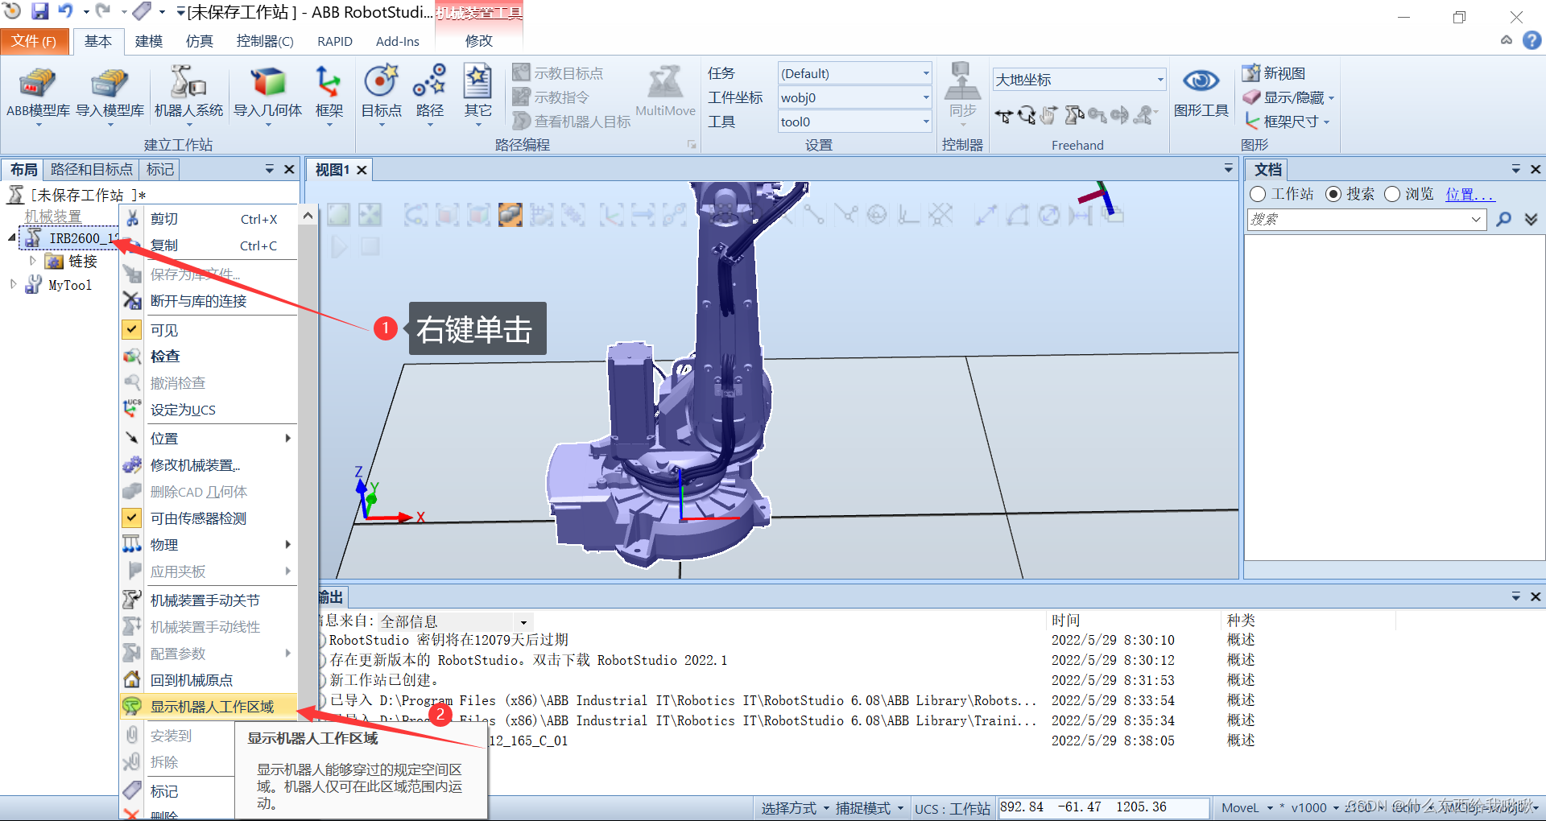Expand the MyTool tree node
The width and height of the screenshot is (1546, 821).
13,284
